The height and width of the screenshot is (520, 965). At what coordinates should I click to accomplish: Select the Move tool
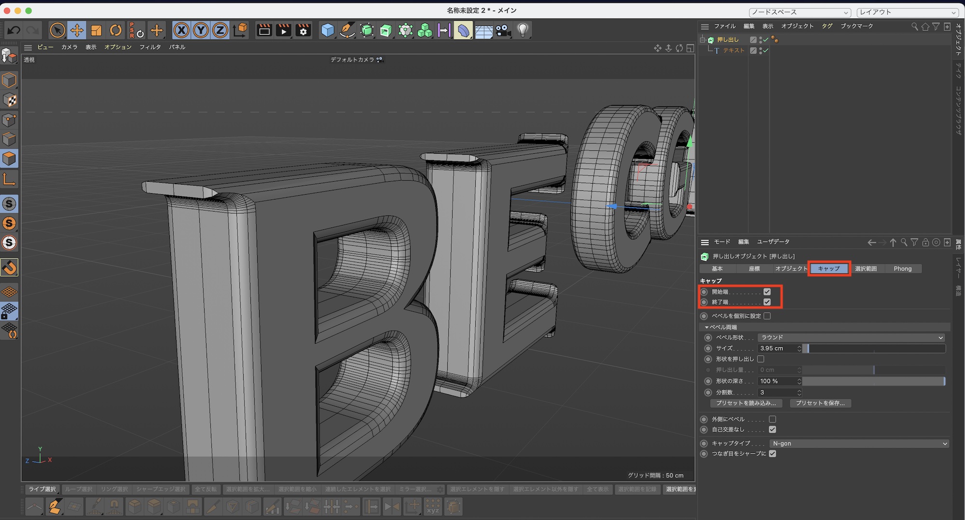coord(77,30)
